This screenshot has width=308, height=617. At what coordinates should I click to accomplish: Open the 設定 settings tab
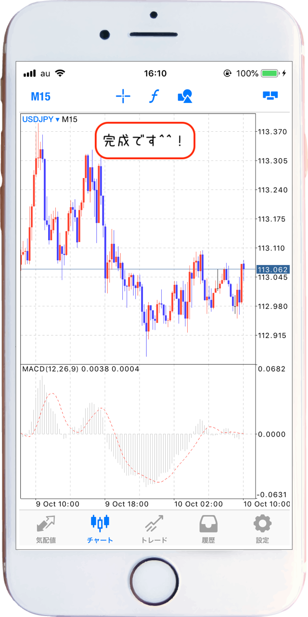coord(262,529)
